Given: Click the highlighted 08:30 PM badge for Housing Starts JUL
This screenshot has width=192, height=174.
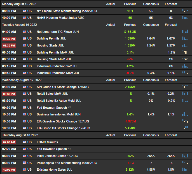Looking at the screenshot, I should click(9, 46).
